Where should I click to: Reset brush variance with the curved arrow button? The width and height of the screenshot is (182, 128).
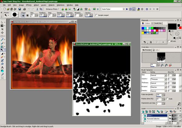pos(179,103)
